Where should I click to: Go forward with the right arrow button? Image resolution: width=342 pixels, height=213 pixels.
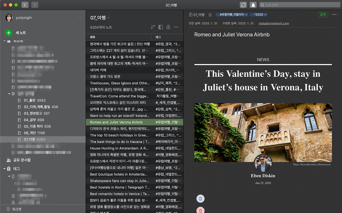click(35, 5)
